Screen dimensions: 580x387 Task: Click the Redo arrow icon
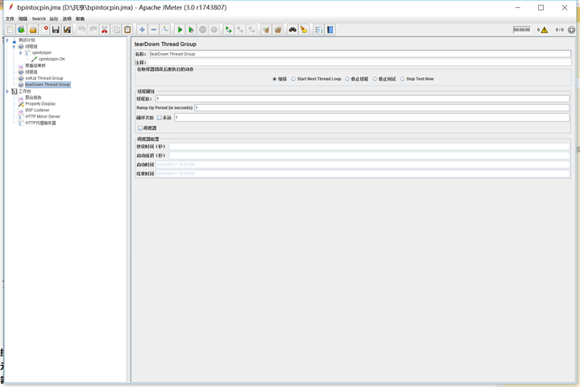[93, 30]
